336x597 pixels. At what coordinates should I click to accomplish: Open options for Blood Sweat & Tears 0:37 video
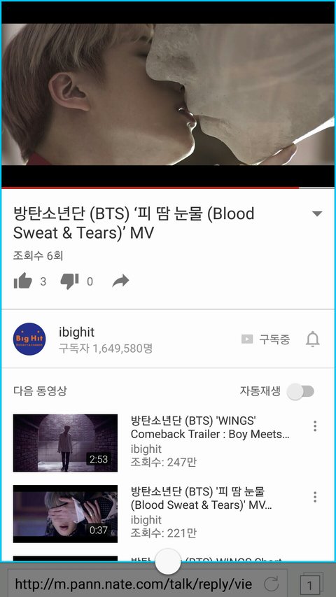(315, 497)
